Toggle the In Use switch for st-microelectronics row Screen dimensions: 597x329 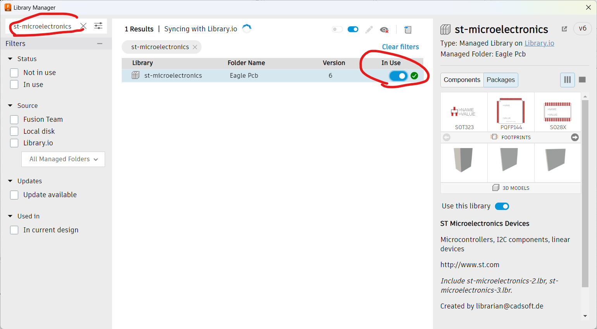398,76
